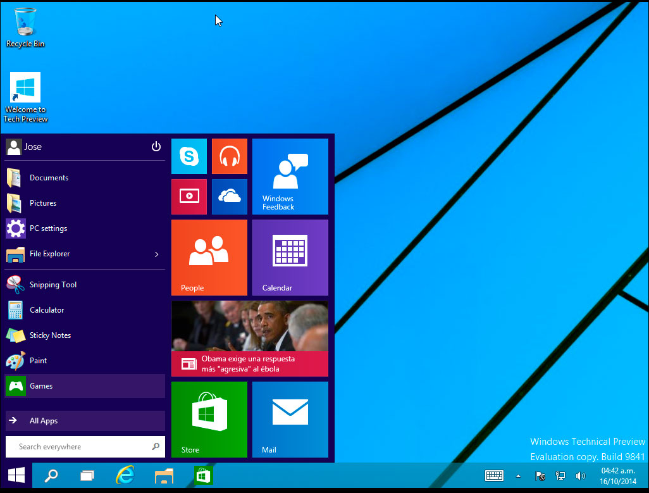Open the Skype tile
The image size is (649, 493).
(x=189, y=156)
